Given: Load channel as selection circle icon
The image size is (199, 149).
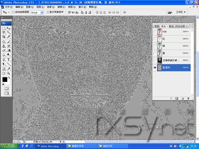Looking at the screenshot, I should point(171,99).
